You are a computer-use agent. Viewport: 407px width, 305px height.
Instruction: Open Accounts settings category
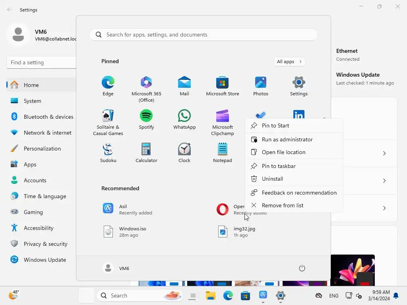click(x=41, y=180)
